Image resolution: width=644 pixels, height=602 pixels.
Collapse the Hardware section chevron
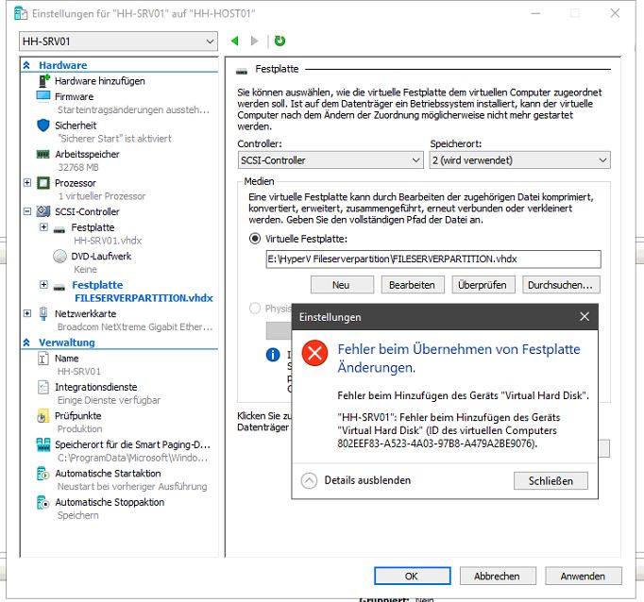[x=26, y=65]
